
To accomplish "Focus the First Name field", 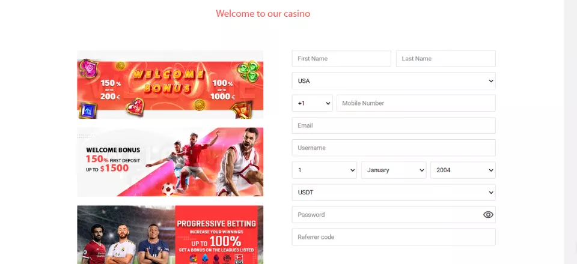I will pos(341,58).
